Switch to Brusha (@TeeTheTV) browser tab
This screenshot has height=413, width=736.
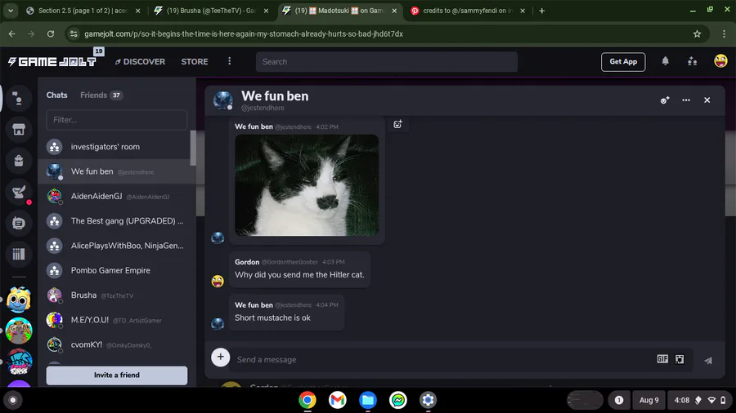click(x=211, y=11)
